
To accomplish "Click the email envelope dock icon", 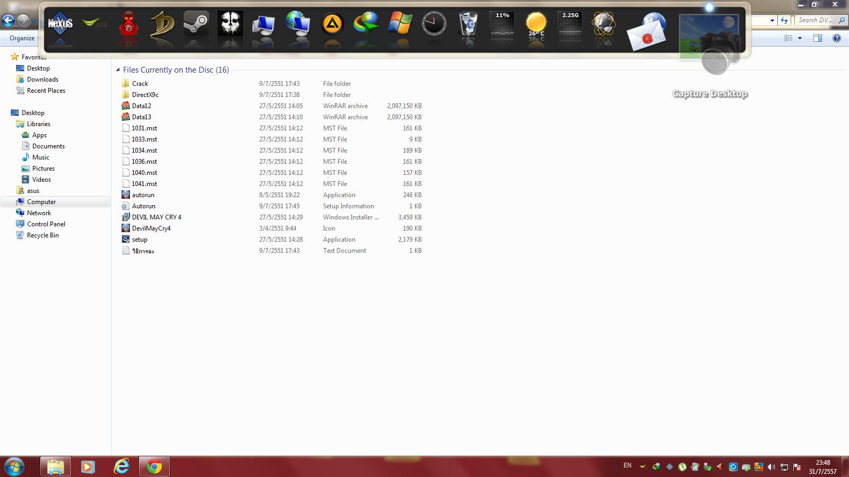I will (646, 34).
